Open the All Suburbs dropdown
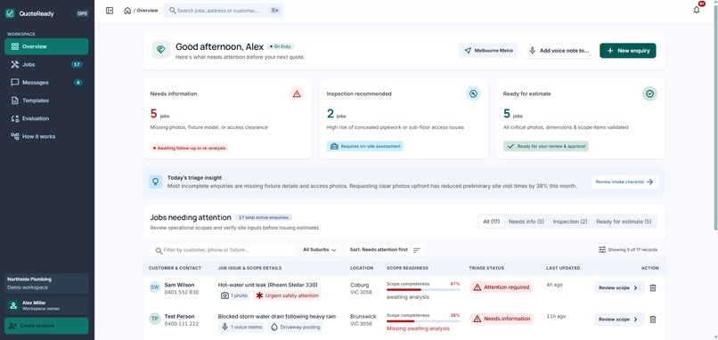718x340 pixels. click(320, 250)
